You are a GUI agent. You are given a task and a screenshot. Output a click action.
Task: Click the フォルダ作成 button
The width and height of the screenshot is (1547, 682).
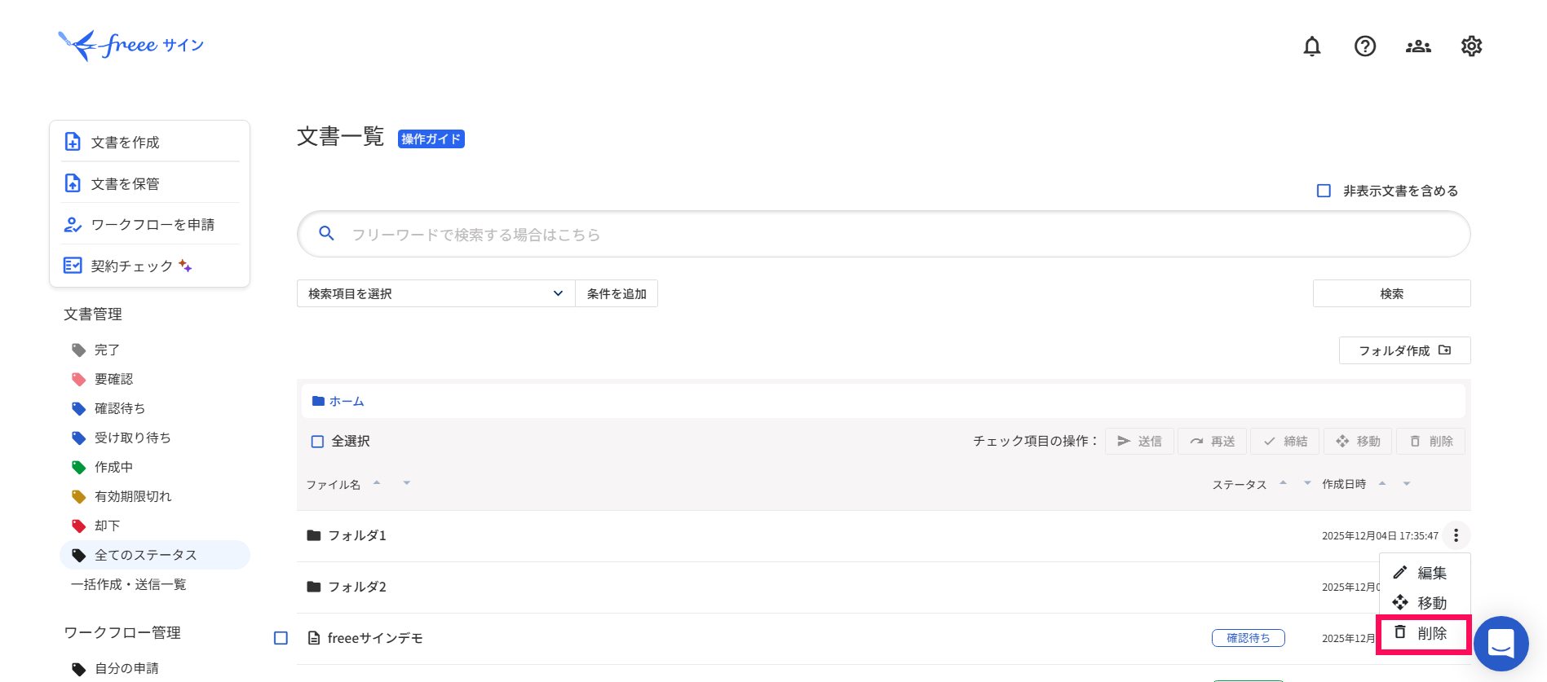[1404, 350]
